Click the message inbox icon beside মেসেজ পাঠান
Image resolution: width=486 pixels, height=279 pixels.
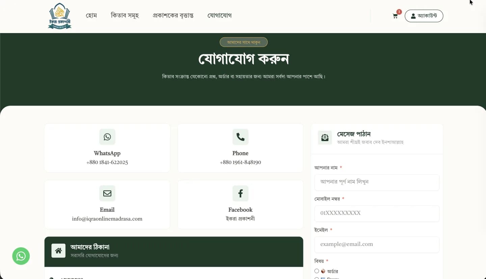click(x=325, y=138)
